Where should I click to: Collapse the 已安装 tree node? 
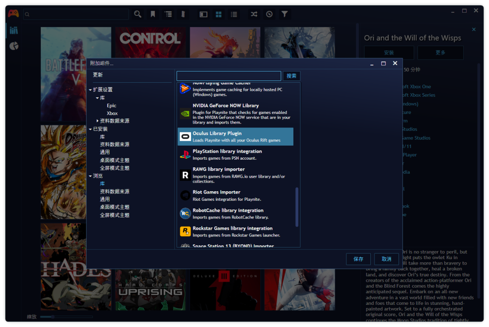(x=90, y=129)
